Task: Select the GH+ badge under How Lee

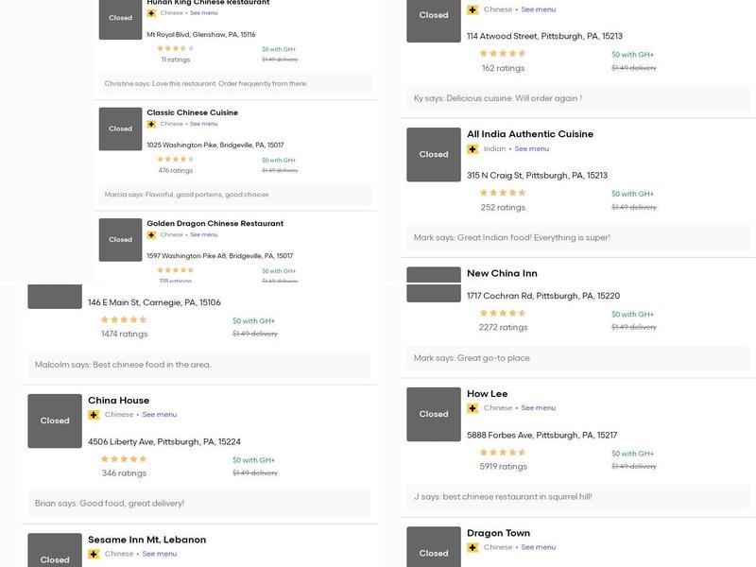Action: click(x=472, y=408)
